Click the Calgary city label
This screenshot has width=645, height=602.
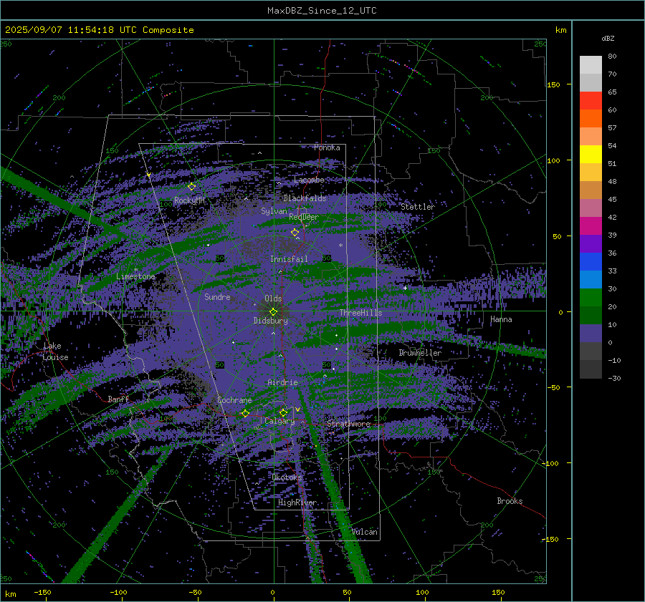pos(279,421)
